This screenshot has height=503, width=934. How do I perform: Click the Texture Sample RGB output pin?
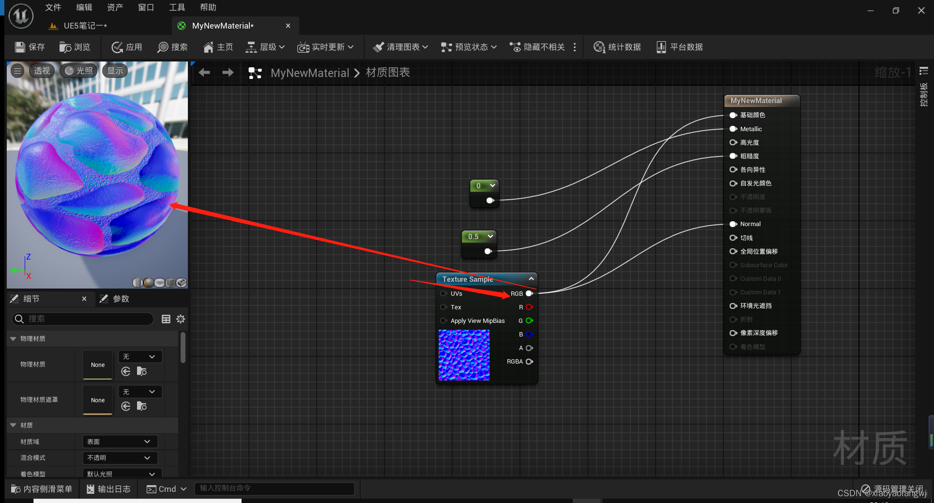coord(529,293)
